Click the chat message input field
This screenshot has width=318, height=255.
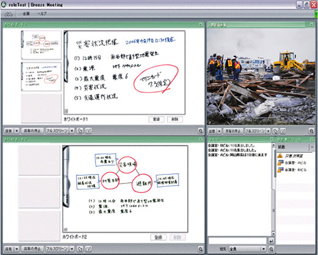[x=237, y=241]
